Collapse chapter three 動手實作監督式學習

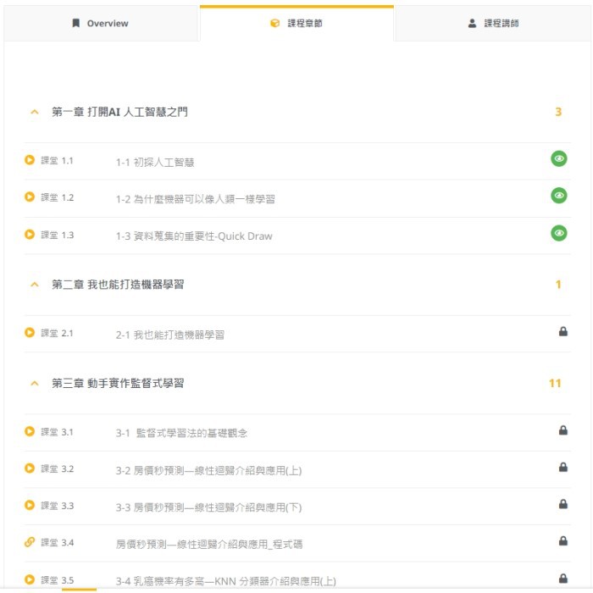(x=35, y=384)
